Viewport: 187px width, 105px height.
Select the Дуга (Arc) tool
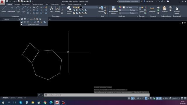24,9
